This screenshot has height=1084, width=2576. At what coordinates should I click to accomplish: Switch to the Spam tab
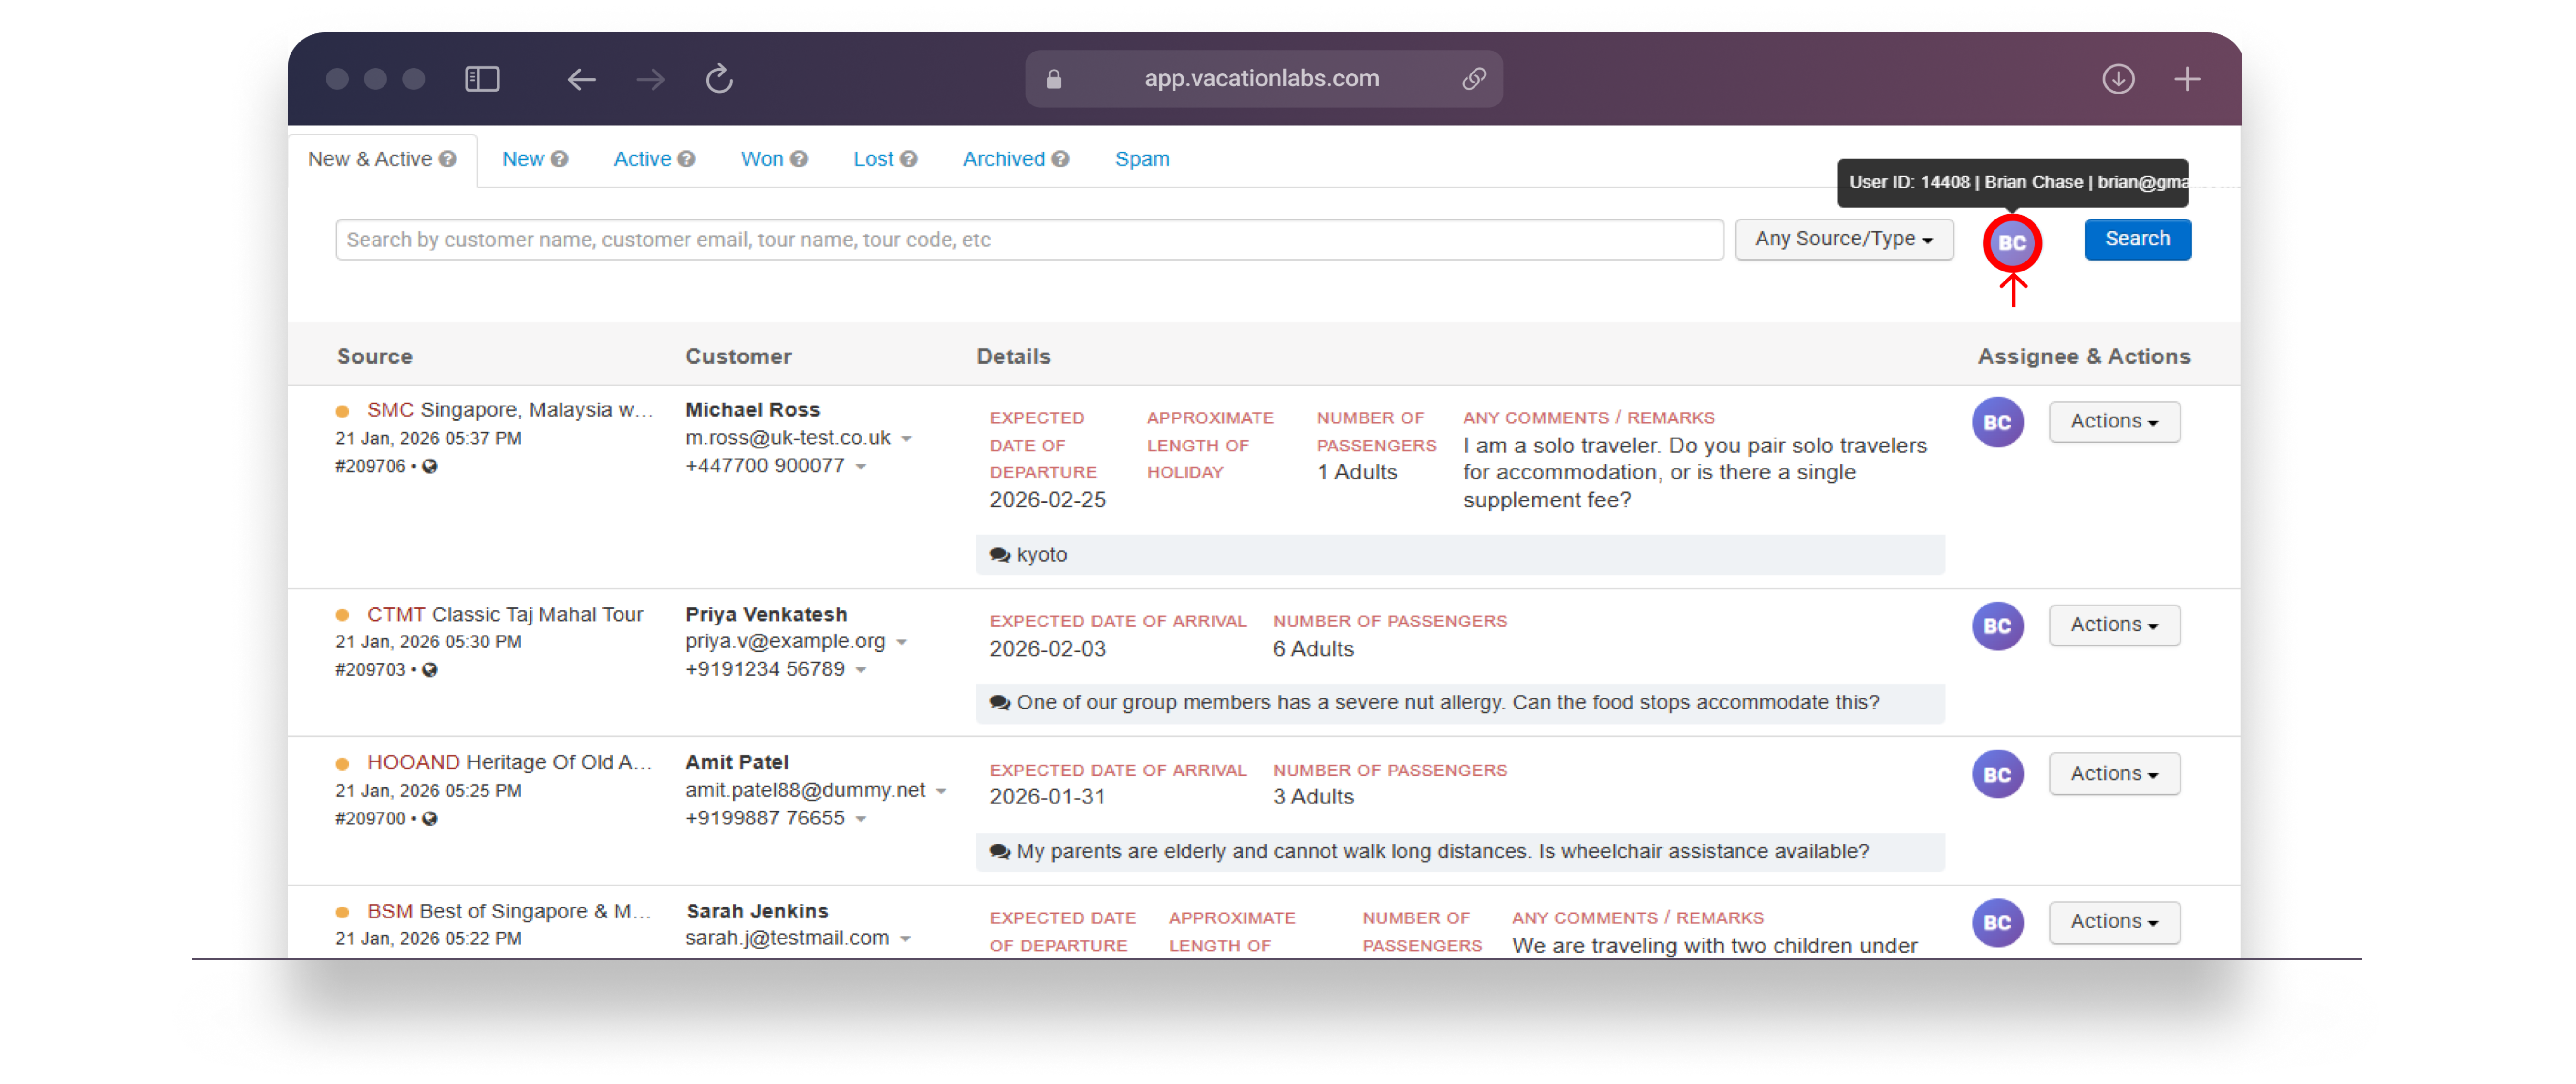click(x=1141, y=159)
